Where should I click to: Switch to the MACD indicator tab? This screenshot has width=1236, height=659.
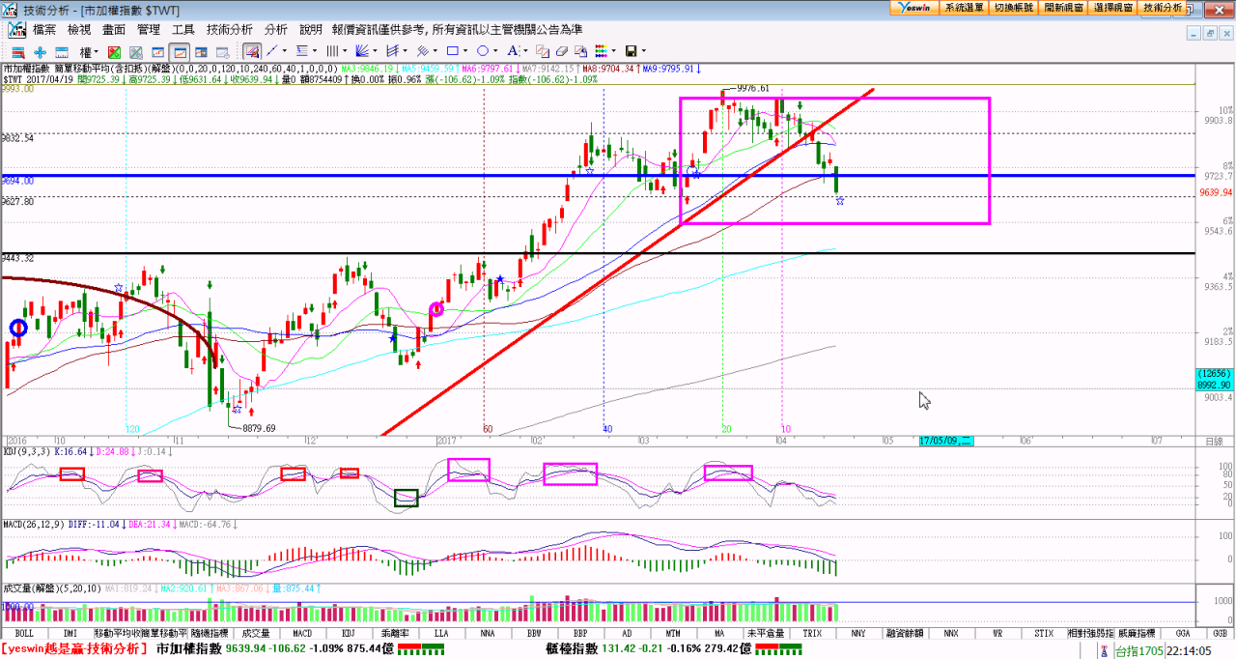click(x=302, y=633)
